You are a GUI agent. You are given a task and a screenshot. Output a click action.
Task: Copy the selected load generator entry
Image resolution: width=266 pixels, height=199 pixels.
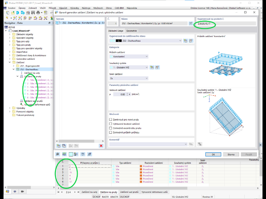[x=64, y=146]
